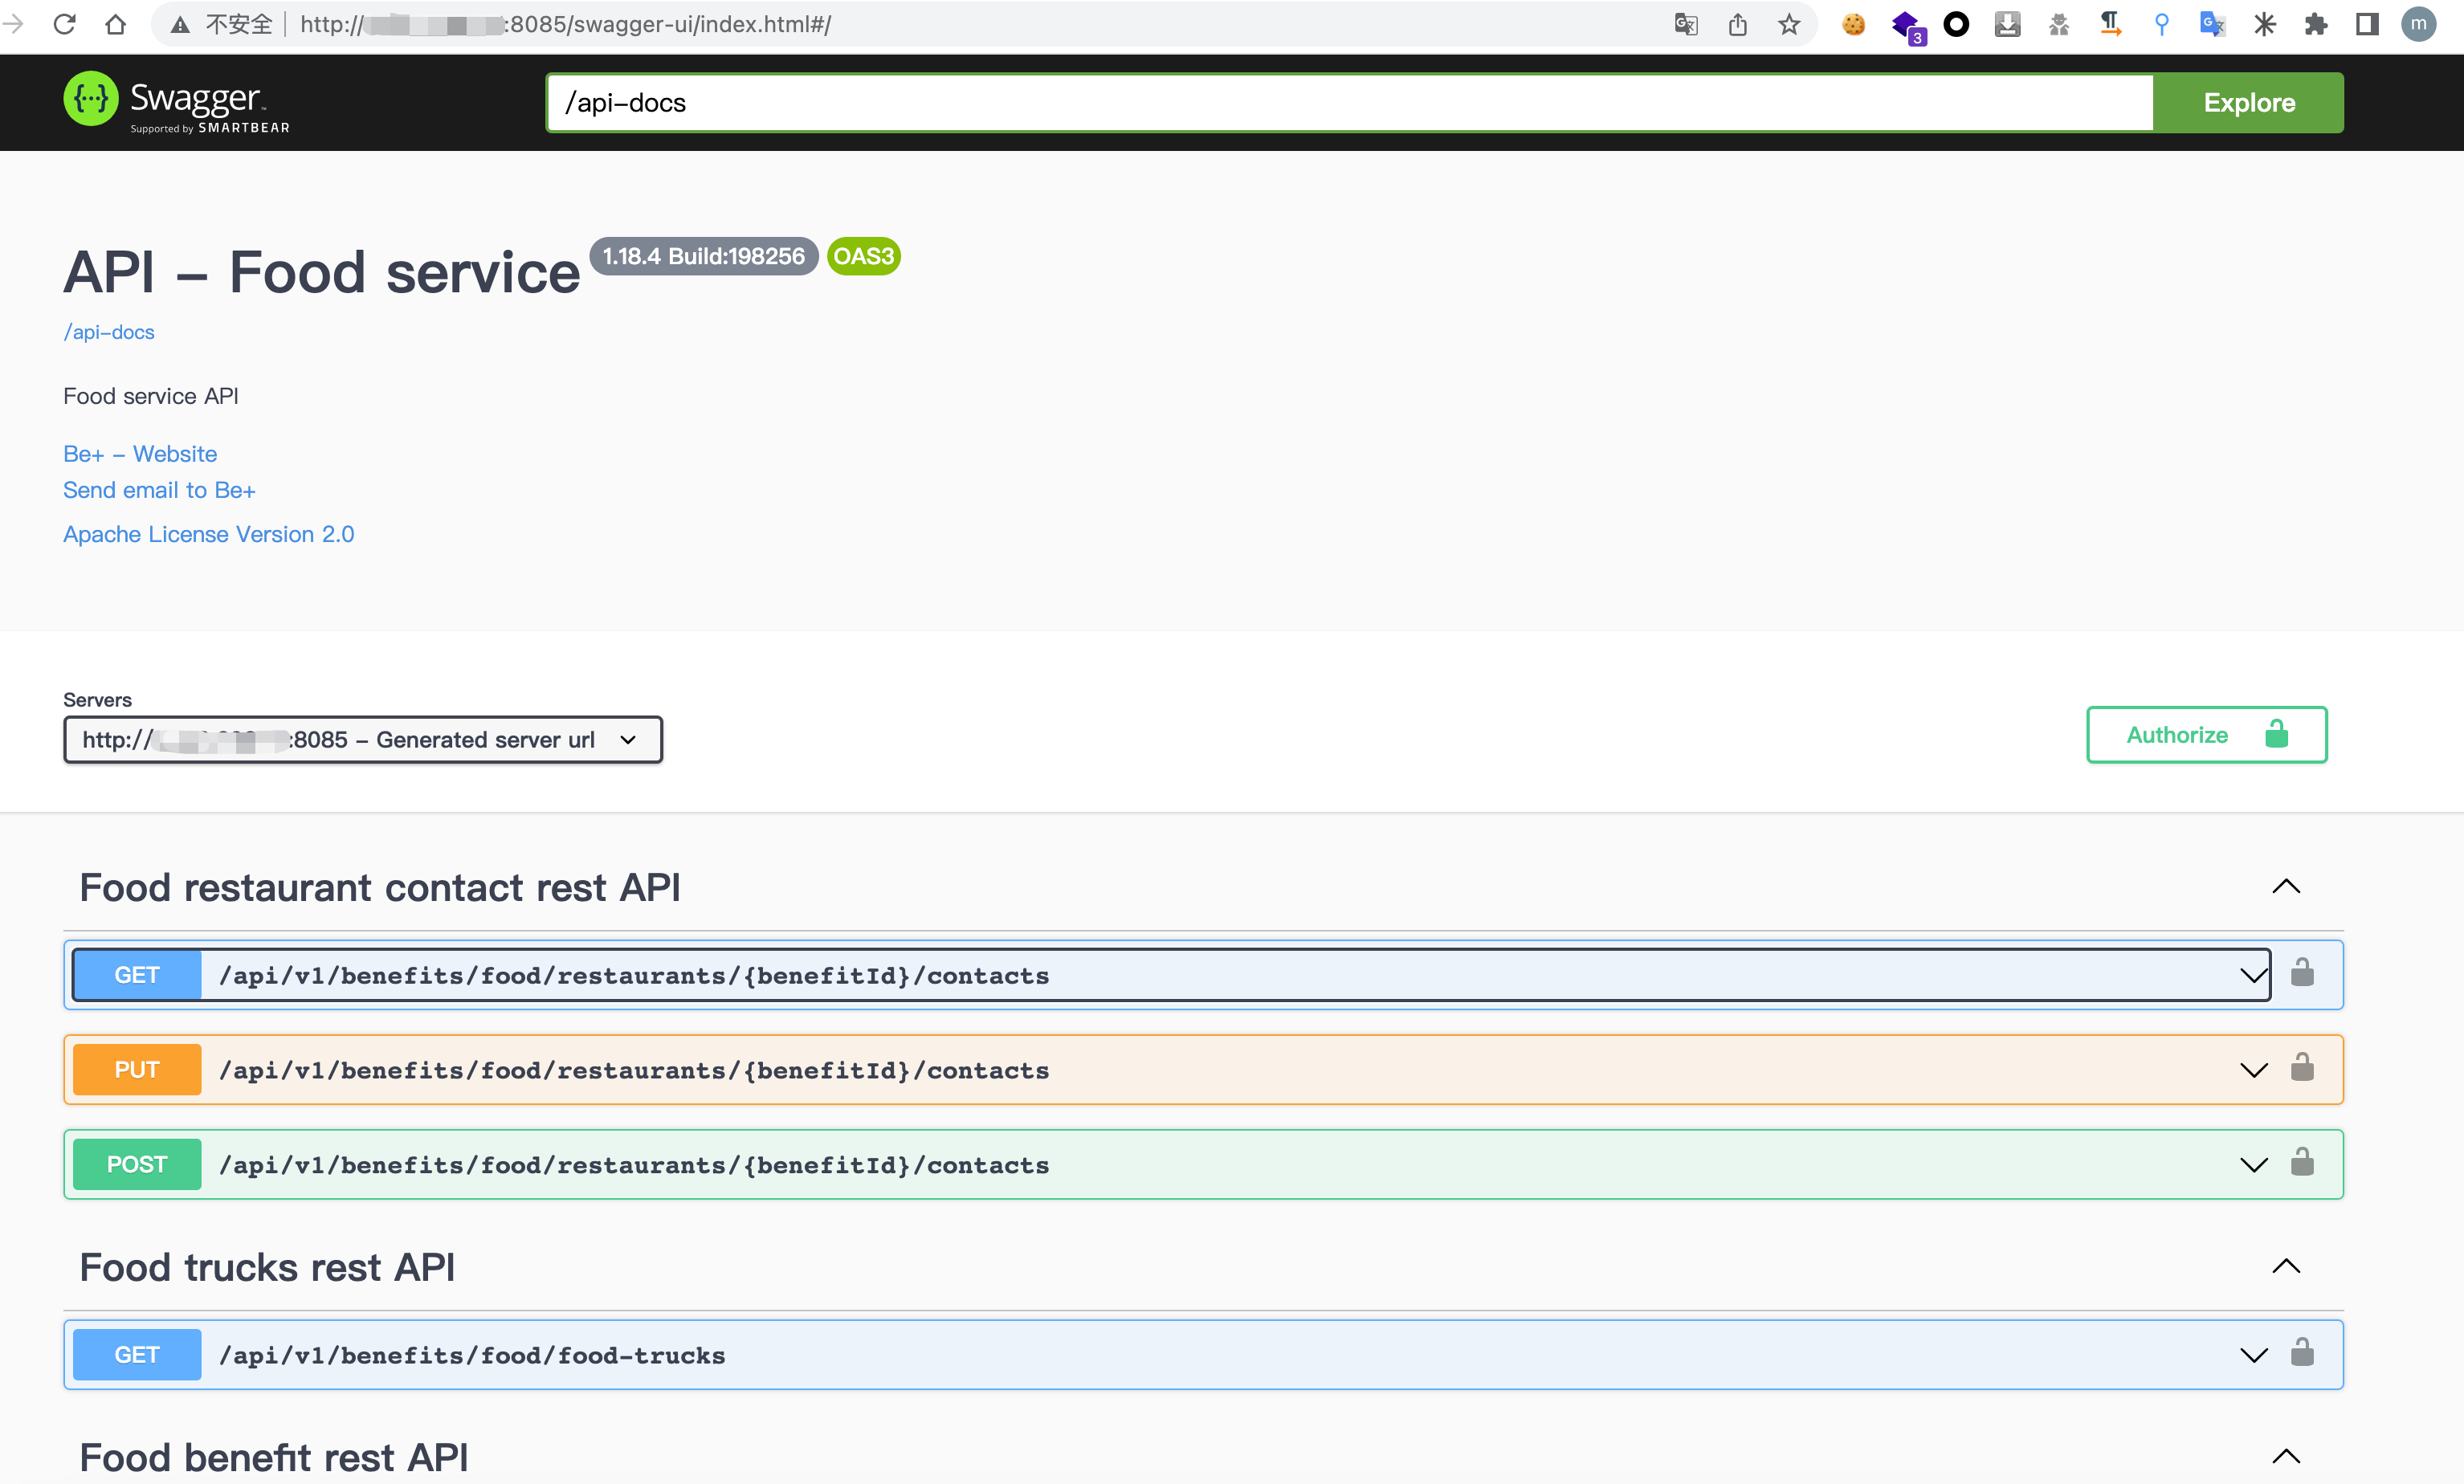
Task: Click the browser reload icon
Action: point(65,24)
